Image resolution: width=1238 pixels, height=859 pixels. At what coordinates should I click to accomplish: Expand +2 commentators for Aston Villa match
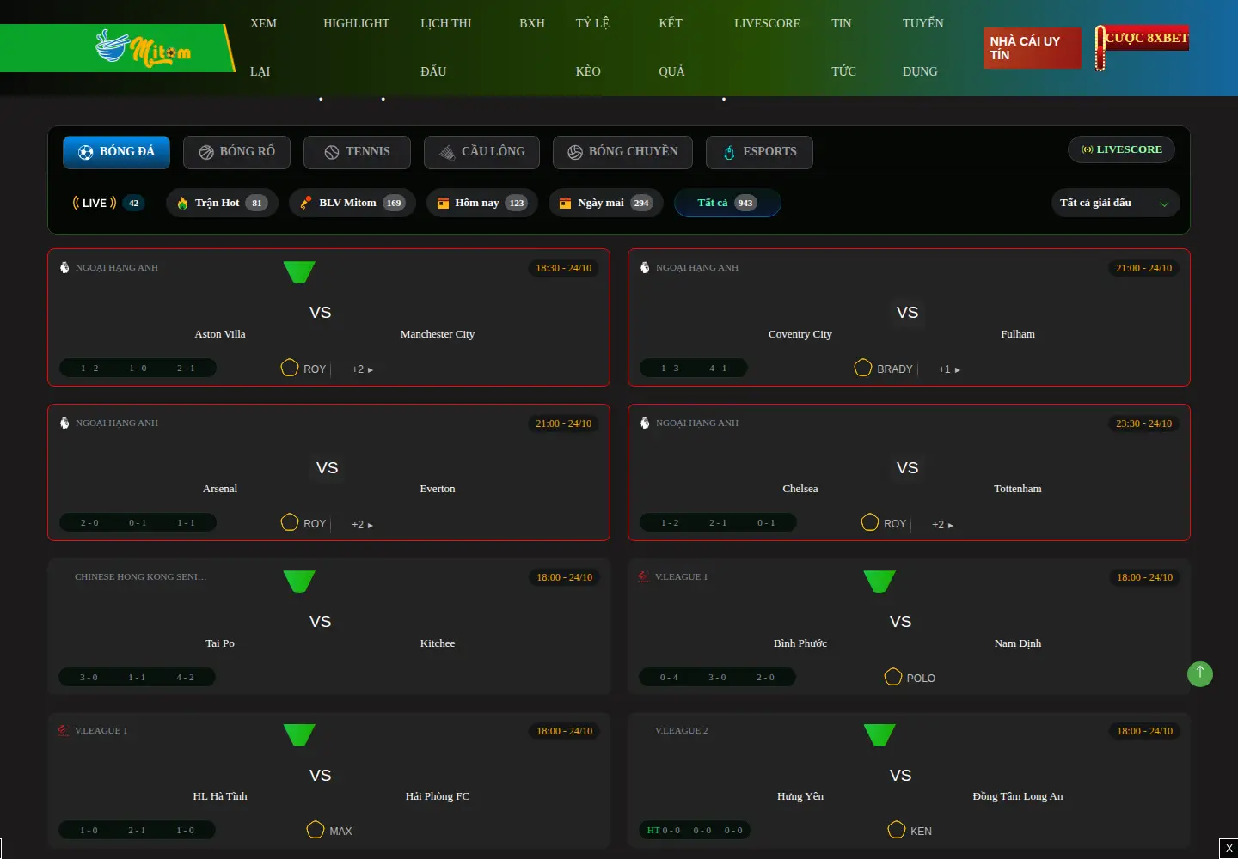(362, 369)
